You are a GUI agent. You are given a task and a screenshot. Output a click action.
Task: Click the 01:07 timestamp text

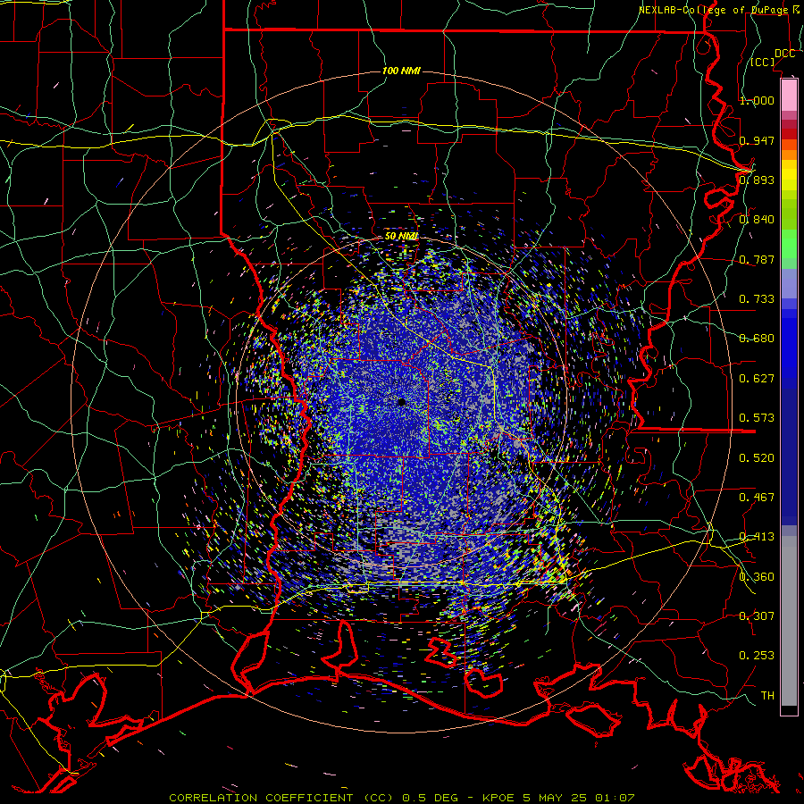coord(615,798)
